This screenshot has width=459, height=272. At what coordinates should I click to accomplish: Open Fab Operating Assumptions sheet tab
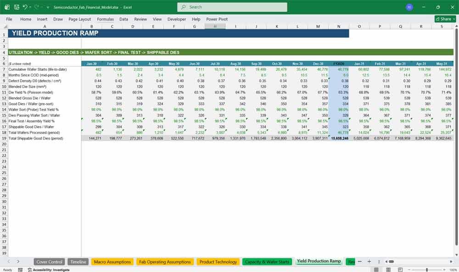click(165, 262)
